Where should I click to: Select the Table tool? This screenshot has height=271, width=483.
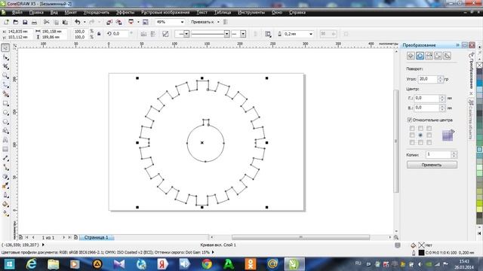pyautogui.click(x=5, y=149)
